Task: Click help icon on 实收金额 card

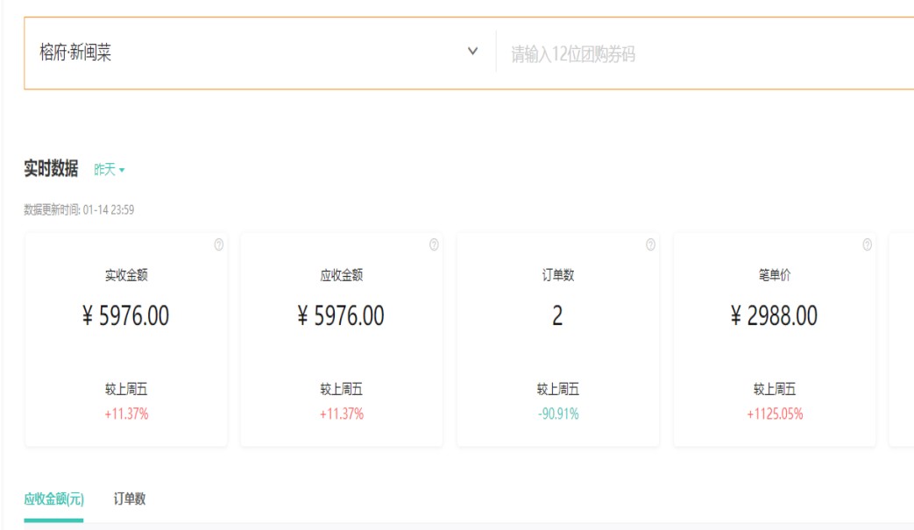Action: coord(218,245)
